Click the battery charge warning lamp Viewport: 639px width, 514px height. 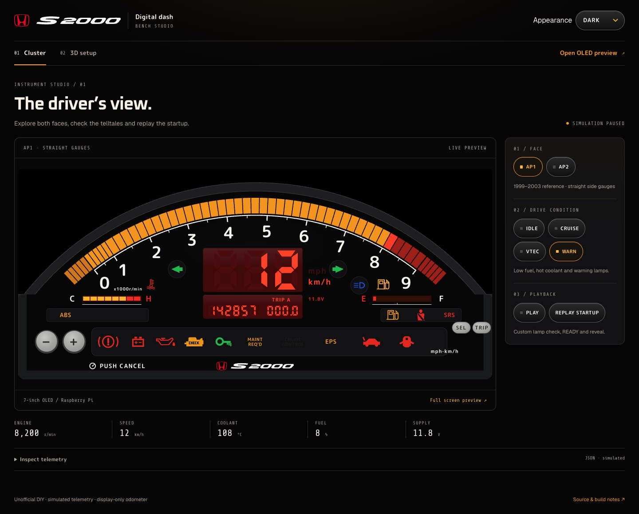[138, 341]
